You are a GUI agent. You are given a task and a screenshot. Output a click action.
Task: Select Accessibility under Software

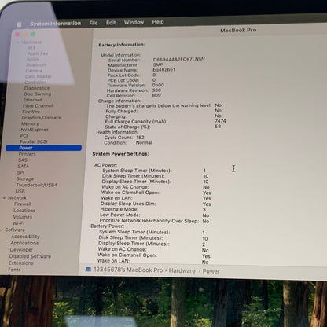(25, 237)
